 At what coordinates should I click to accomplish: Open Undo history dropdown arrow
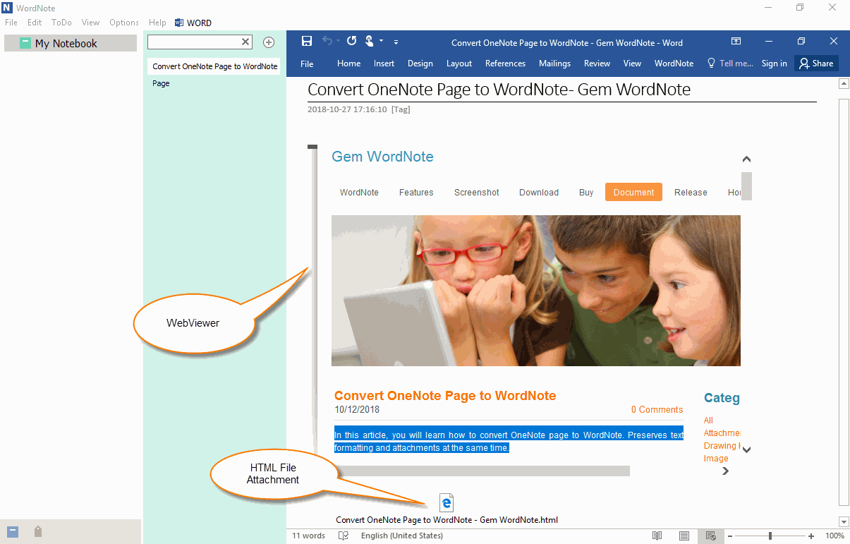[x=338, y=42]
